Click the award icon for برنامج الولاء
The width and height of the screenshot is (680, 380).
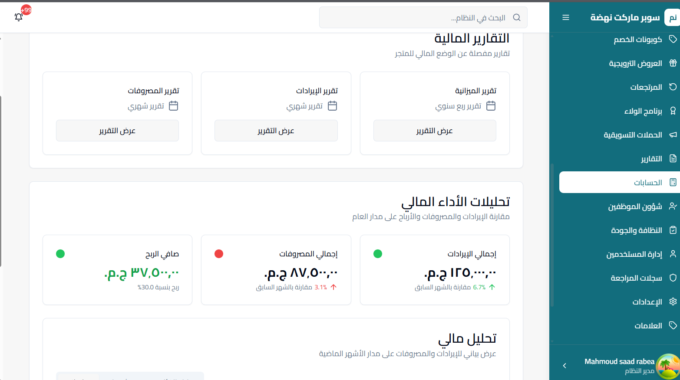click(673, 111)
